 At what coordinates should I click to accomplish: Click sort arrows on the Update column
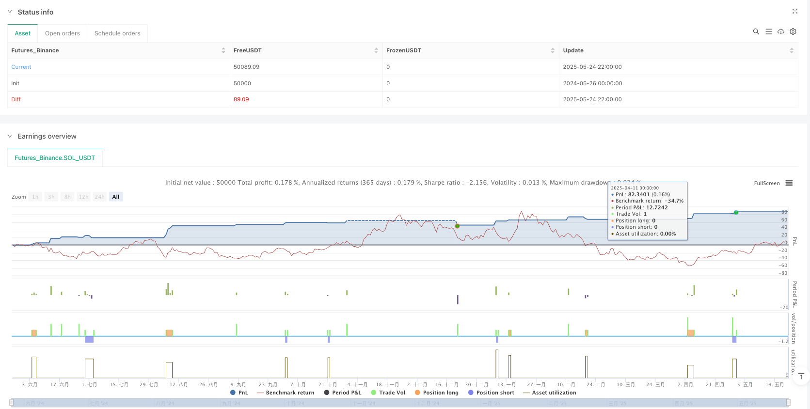pos(791,50)
